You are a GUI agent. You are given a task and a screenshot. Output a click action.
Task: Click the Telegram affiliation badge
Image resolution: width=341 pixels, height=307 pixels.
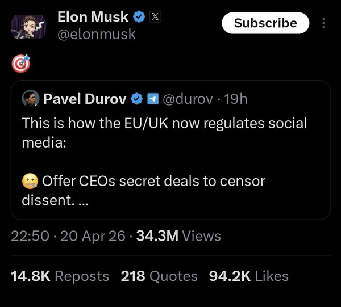[152, 99]
